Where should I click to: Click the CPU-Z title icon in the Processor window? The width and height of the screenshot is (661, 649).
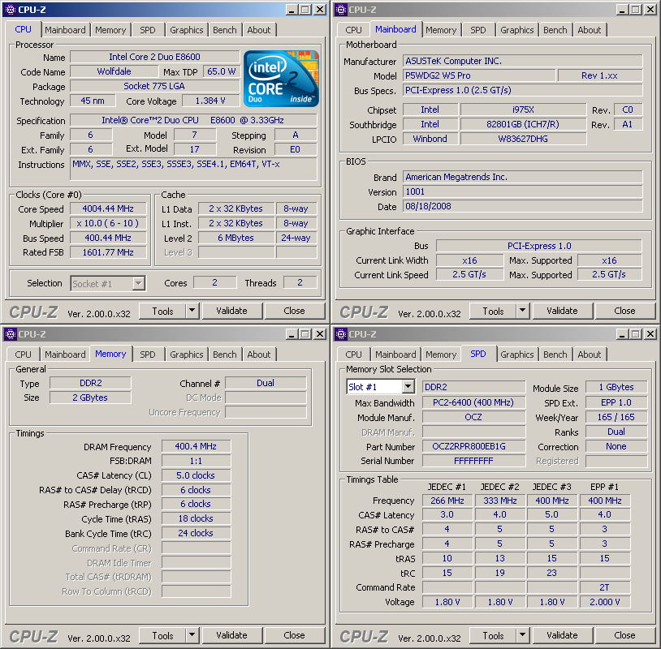[x=10, y=9]
